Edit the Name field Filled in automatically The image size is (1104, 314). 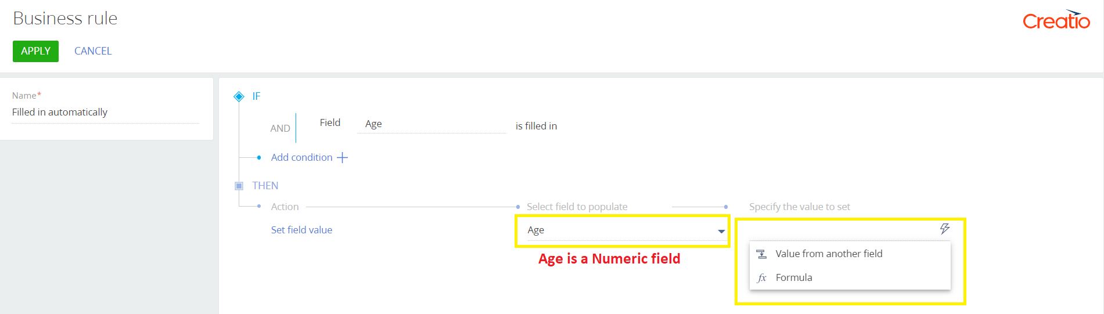pos(106,112)
